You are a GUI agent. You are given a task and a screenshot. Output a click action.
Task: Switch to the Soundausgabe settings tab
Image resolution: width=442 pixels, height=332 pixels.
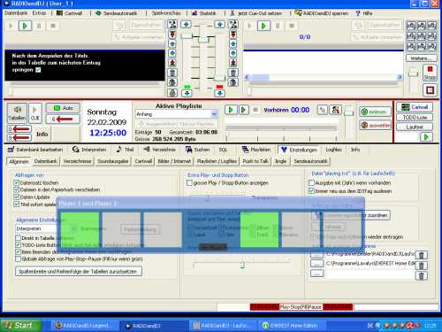pos(113,161)
